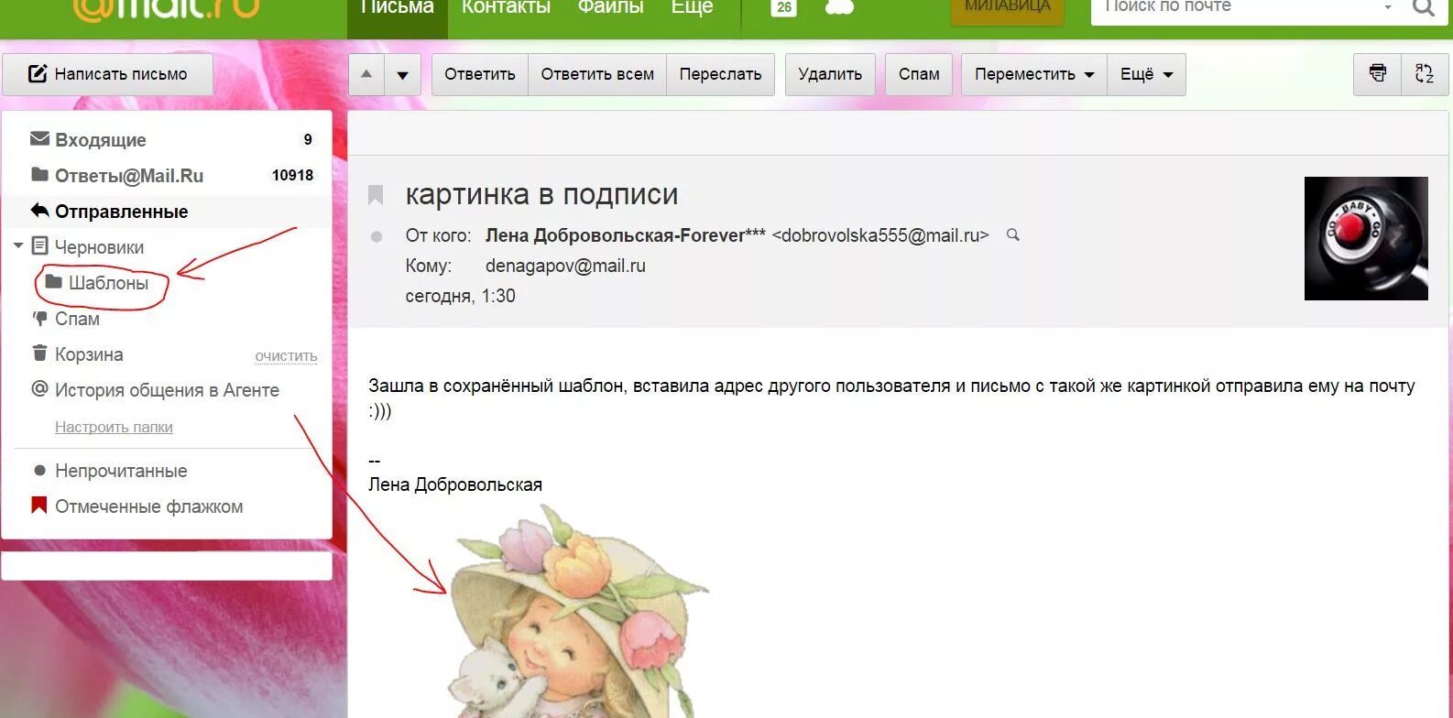Image resolution: width=1453 pixels, height=718 pixels.
Task: Click Ответить всем button
Action: point(597,74)
